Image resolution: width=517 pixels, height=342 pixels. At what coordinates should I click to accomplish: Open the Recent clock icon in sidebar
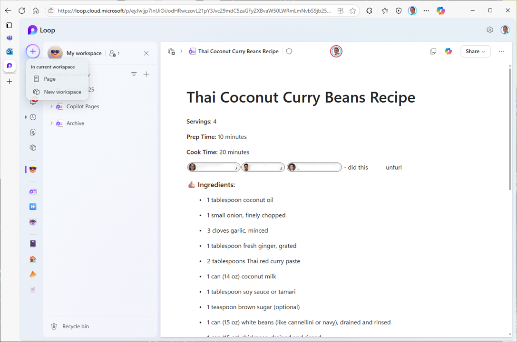[33, 117]
